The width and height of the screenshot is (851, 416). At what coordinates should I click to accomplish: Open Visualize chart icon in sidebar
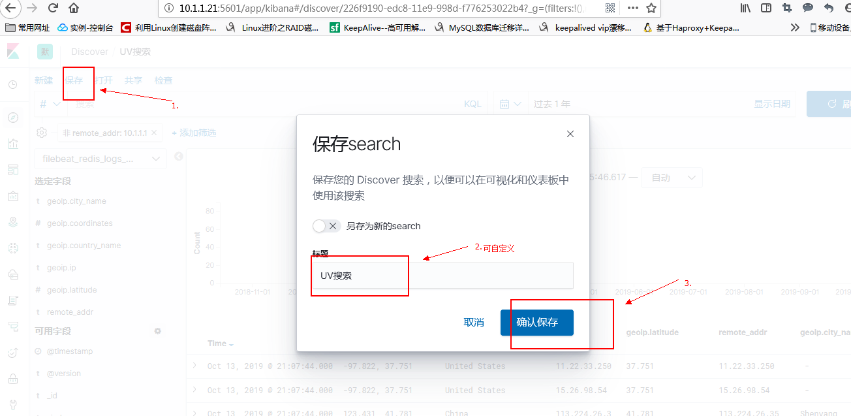pos(13,144)
